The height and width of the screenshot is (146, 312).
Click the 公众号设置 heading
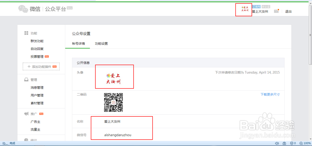(81, 34)
